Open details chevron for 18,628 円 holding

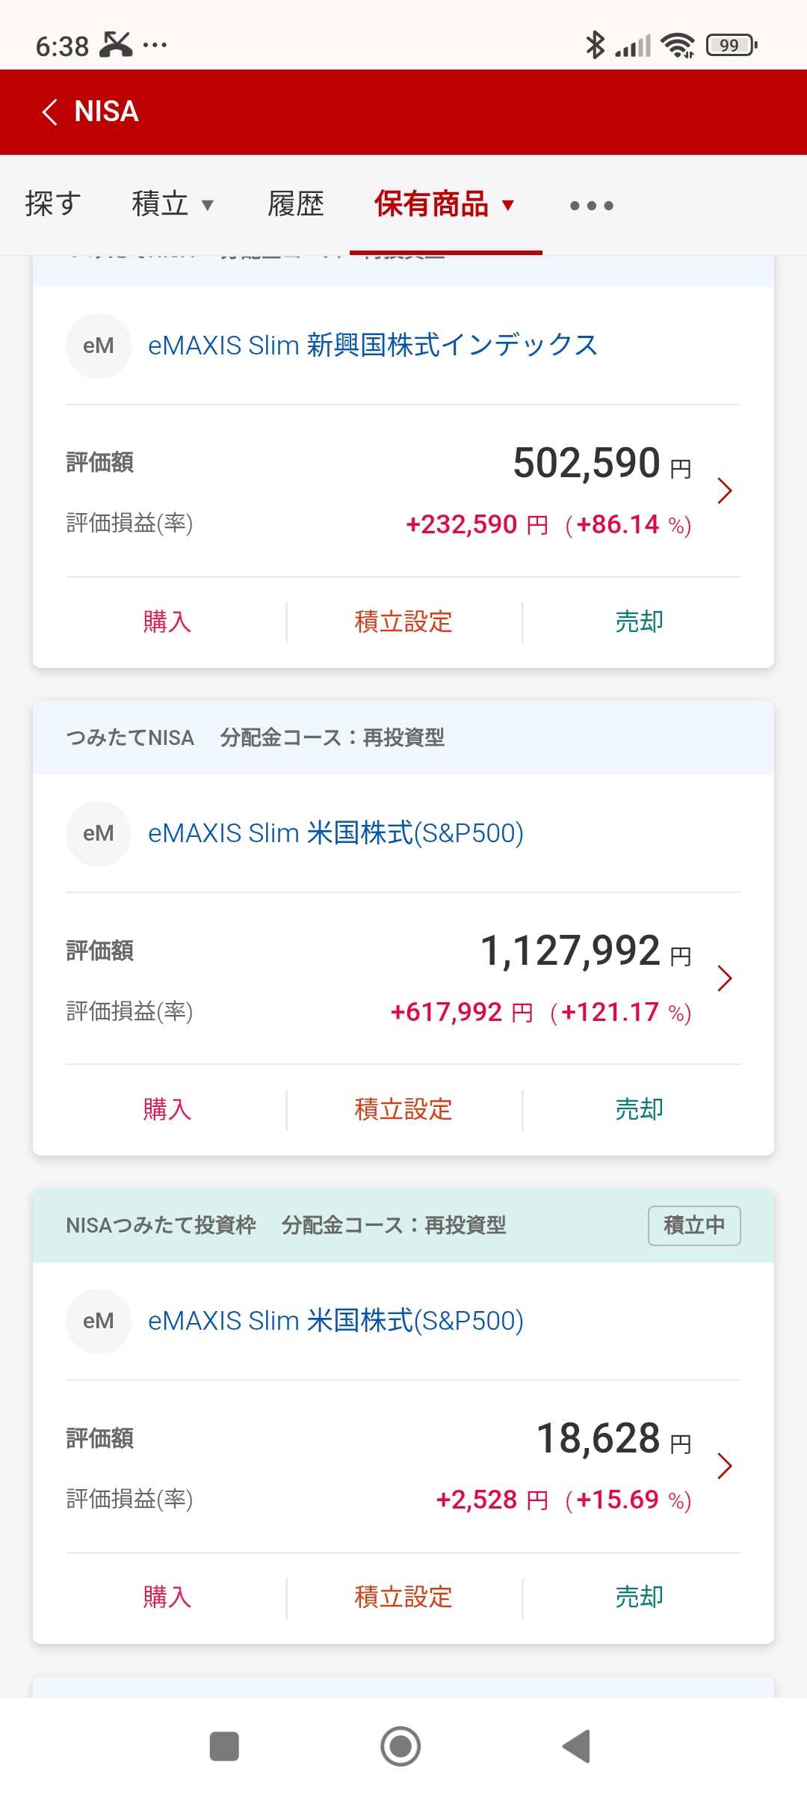[x=724, y=1466]
